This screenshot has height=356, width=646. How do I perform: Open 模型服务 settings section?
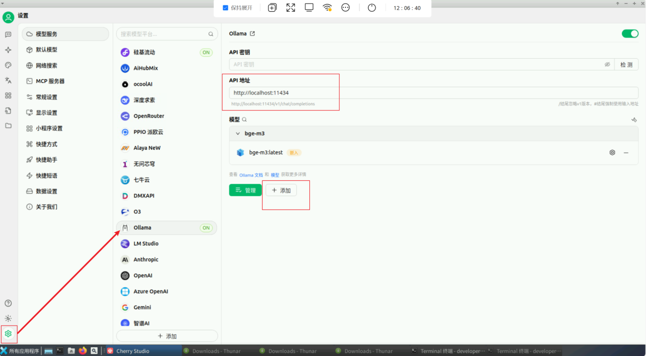click(65, 34)
